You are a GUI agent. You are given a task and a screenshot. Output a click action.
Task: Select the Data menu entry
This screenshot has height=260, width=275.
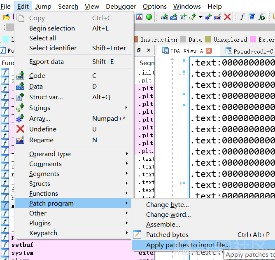74,87
